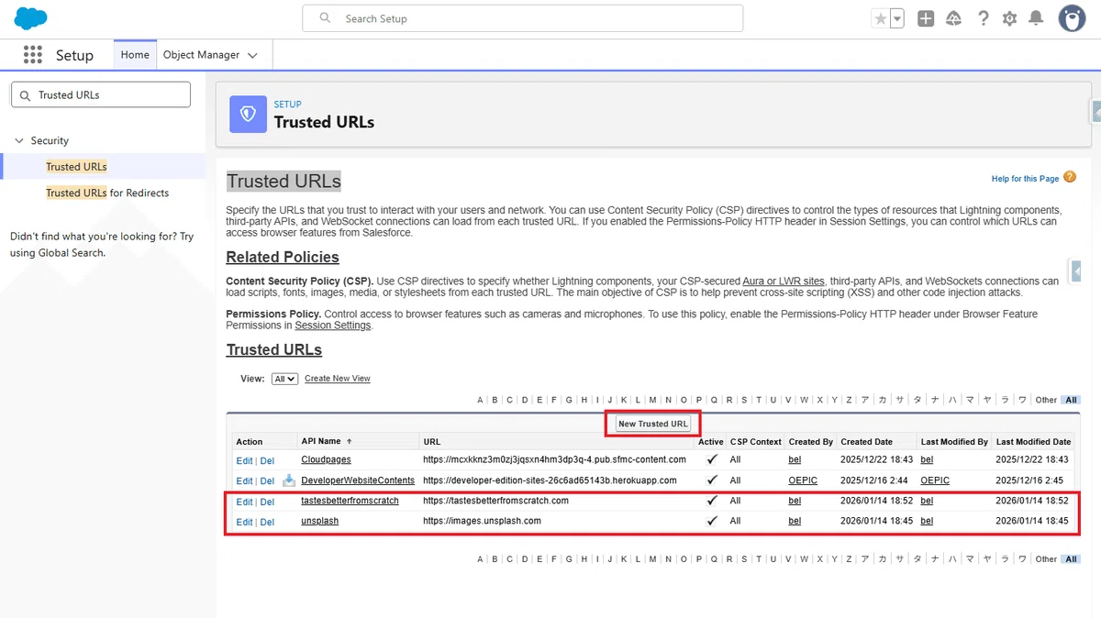Click the installed package icon beside DeveloperWebsiteContents

pos(289,480)
